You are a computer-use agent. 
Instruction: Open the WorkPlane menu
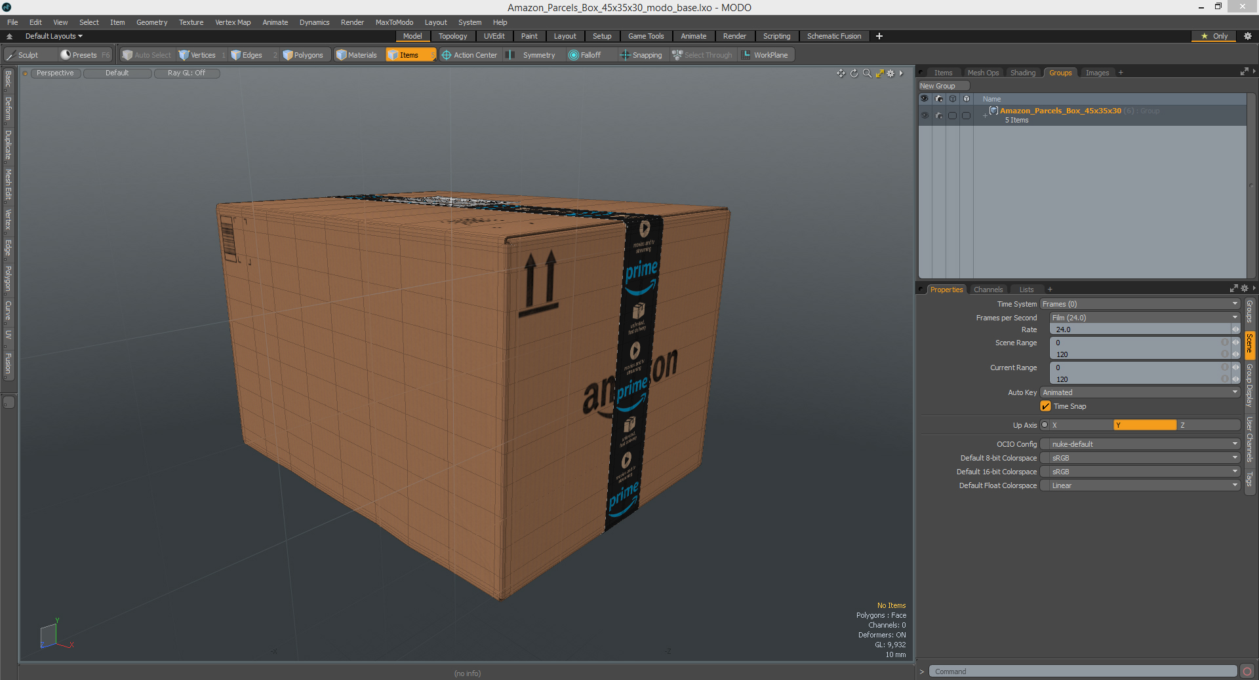[x=765, y=55]
